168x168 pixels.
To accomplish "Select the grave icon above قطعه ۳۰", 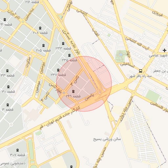I will 8,87.
